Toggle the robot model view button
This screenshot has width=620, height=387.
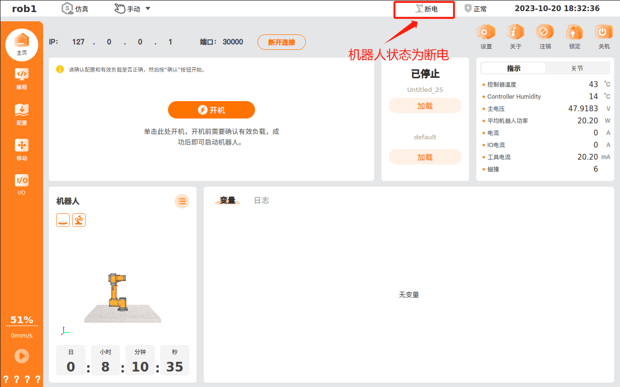tap(79, 220)
